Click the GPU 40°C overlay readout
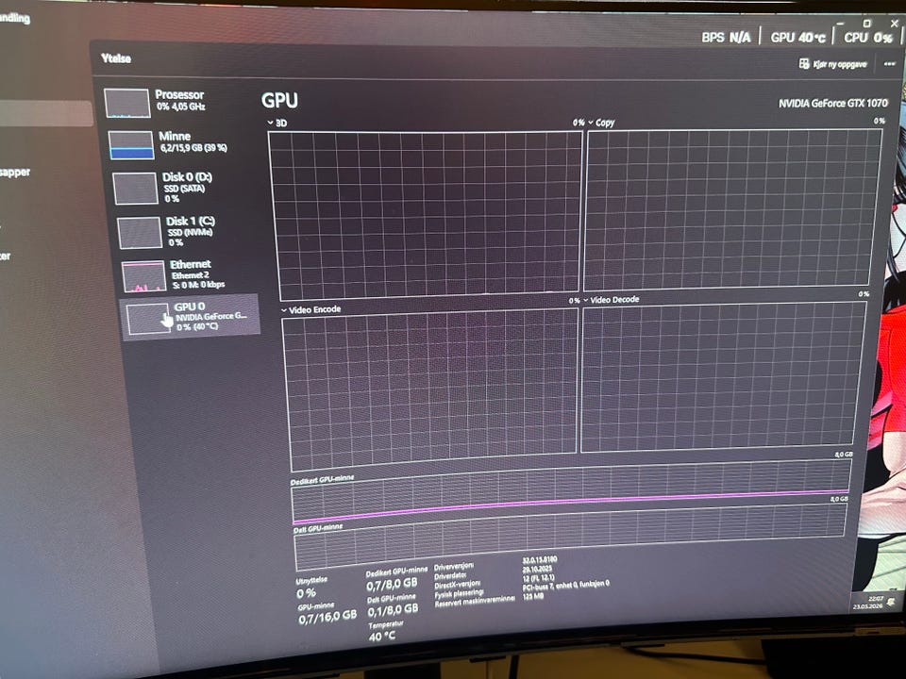 pos(798,38)
